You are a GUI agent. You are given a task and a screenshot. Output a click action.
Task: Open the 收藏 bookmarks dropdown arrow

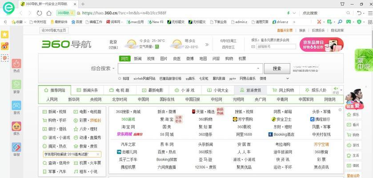pyautogui.click(x=25, y=22)
